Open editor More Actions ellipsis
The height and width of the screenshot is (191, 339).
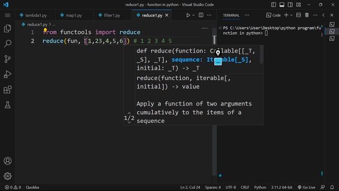(x=209, y=15)
